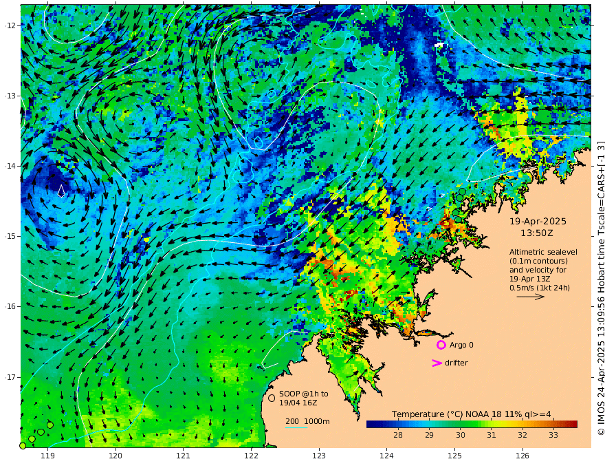The image size is (605, 468).
Task: Click the colorbar tick label 29
Action: [x=429, y=435]
